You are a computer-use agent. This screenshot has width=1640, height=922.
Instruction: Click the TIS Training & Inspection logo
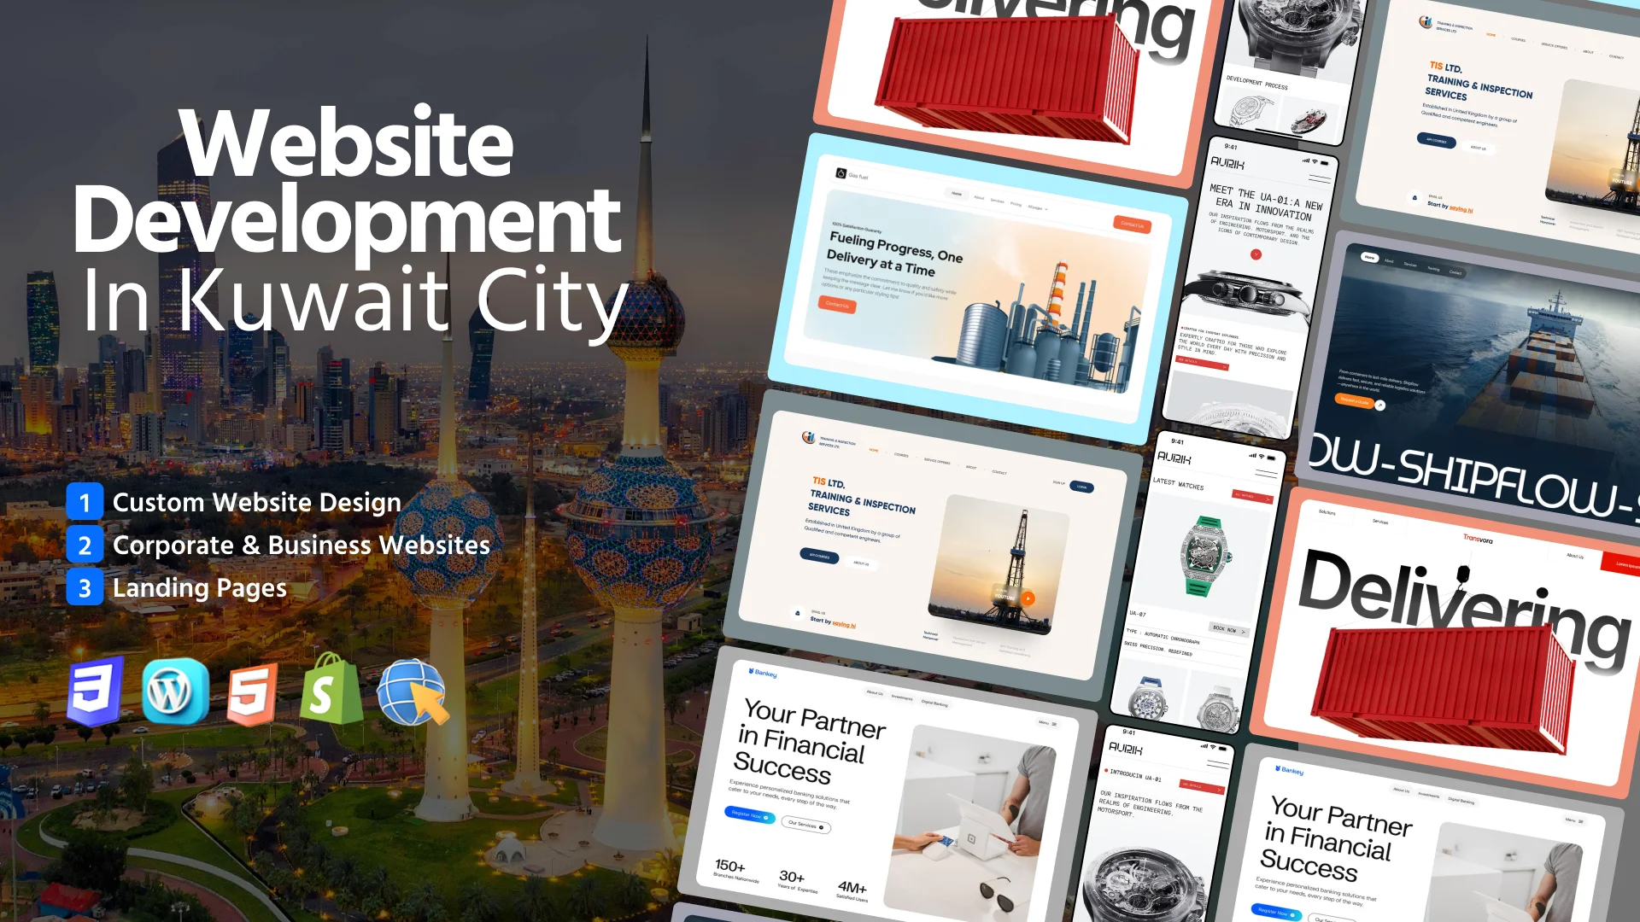click(808, 438)
